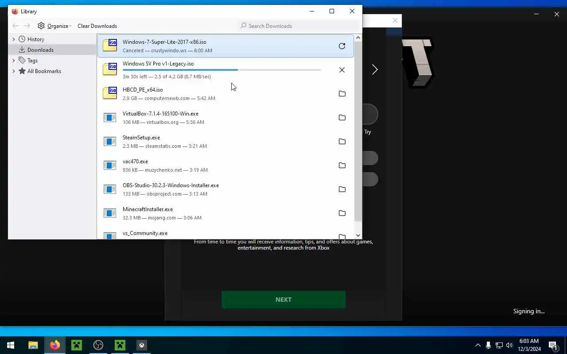This screenshot has width=567, height=354.
Task: Click NEXT in the Xbox window
Action: click(283, 300)
